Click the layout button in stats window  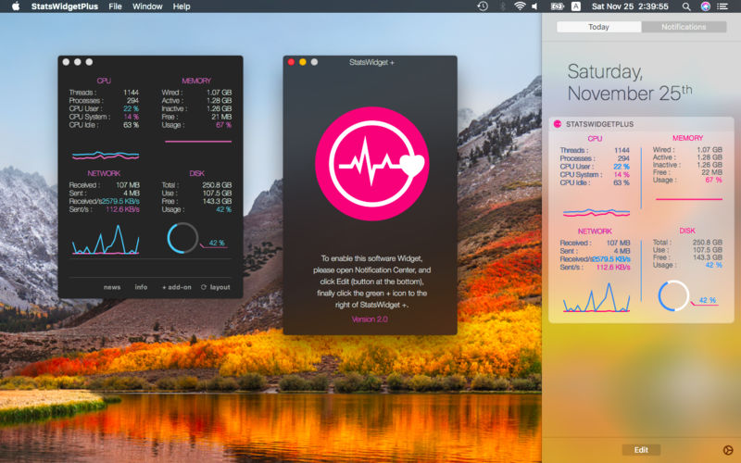coord(215,287)
